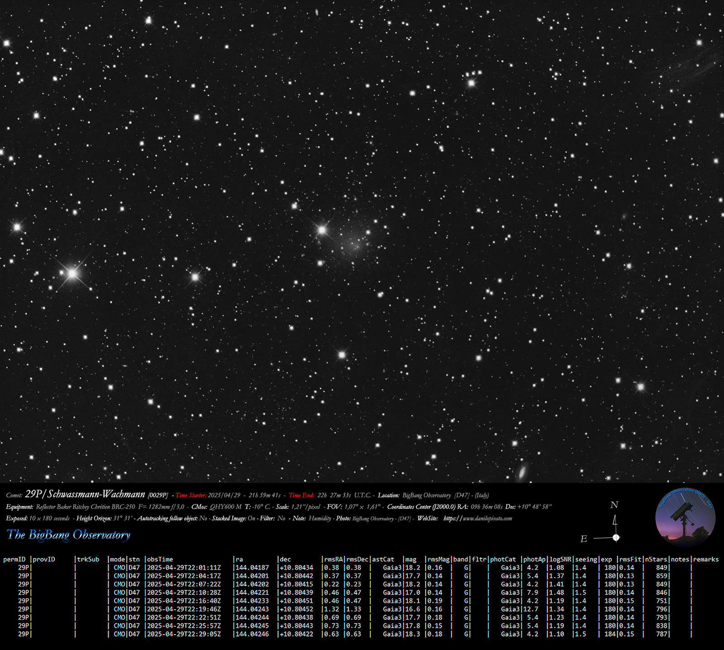Image resolution: width=724 pixels, height=650 pixels.
Task: Click the 'seeing' column header
Action: (586, 560)
